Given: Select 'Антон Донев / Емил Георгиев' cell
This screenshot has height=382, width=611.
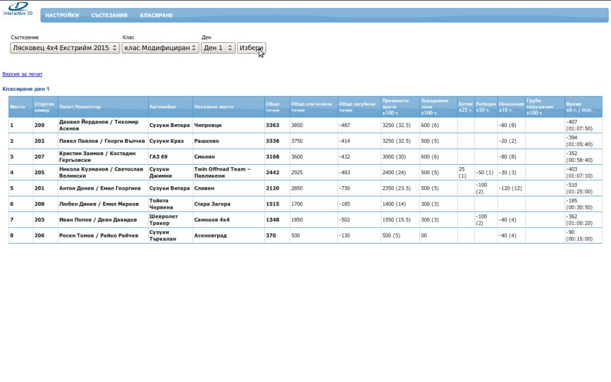Looking at the screenshot, I should pyautogui.click(x=103, y=188).
